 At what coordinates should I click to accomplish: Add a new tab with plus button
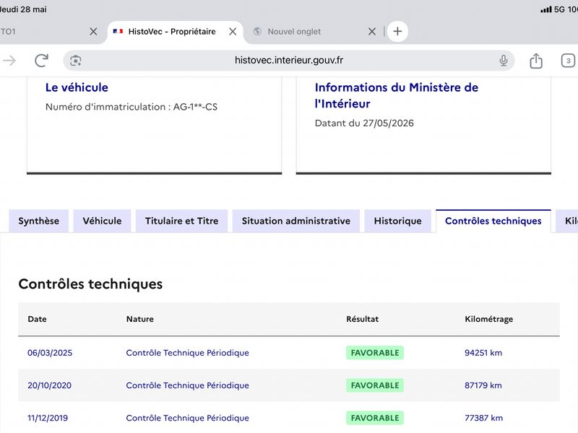point(397,31)
